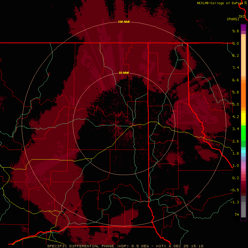Image resolution: width=248 pixels, height=248 pixels.
Task: Click the 9.8 value on the scale
Action: [x=236, y=31]
